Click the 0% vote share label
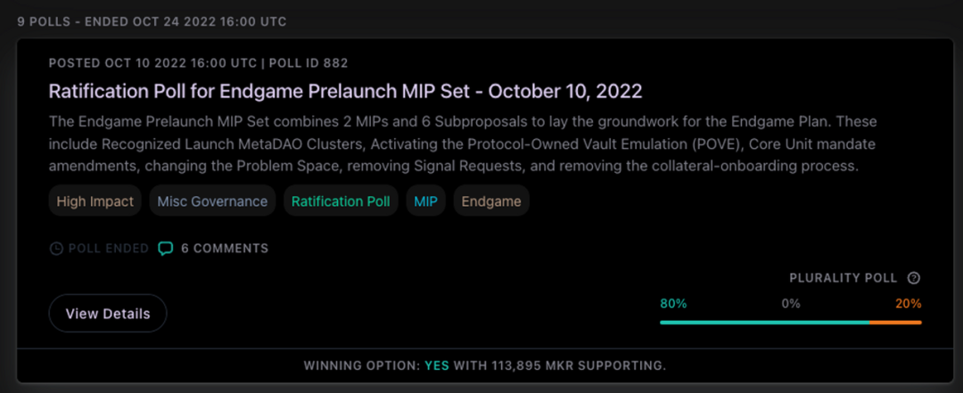 [791, 304]
